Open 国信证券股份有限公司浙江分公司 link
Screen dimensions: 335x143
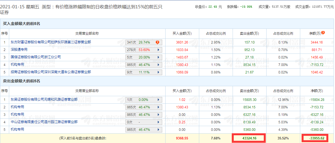point(36,57)
